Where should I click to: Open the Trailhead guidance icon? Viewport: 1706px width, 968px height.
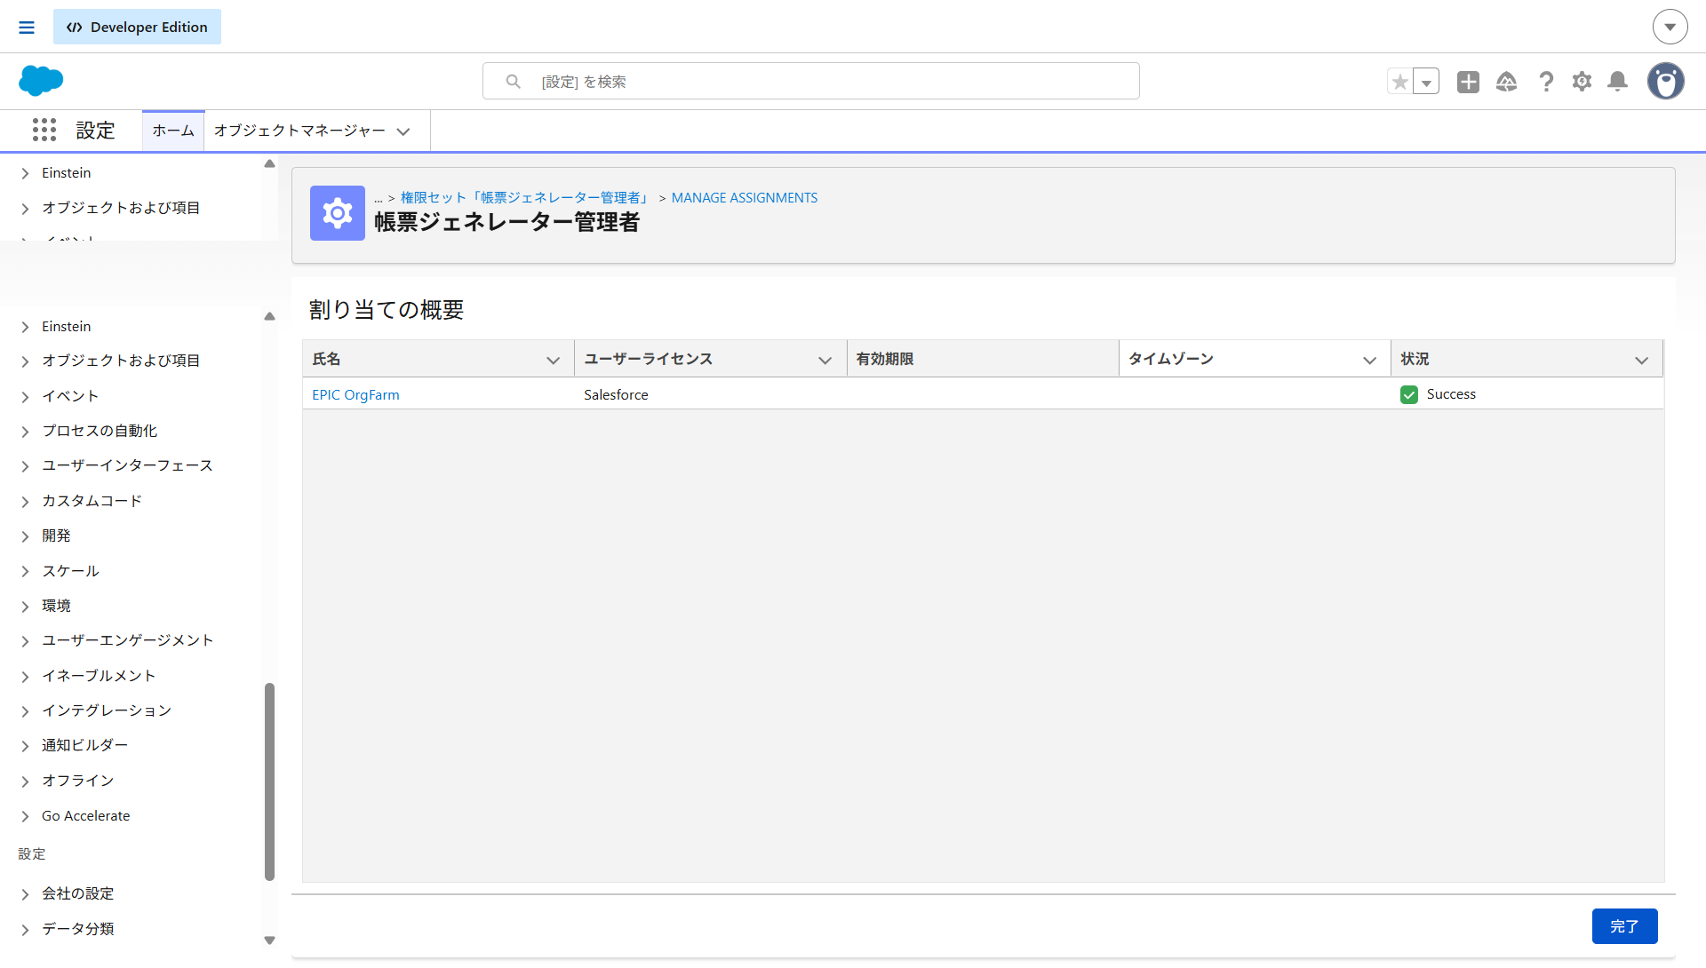tap(1506, 82)
